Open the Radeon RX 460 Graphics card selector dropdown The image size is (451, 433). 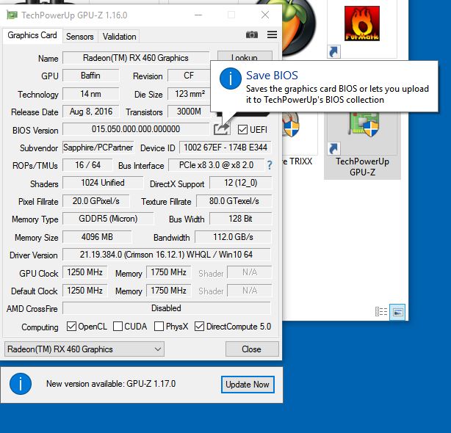(x=84, y=349)
